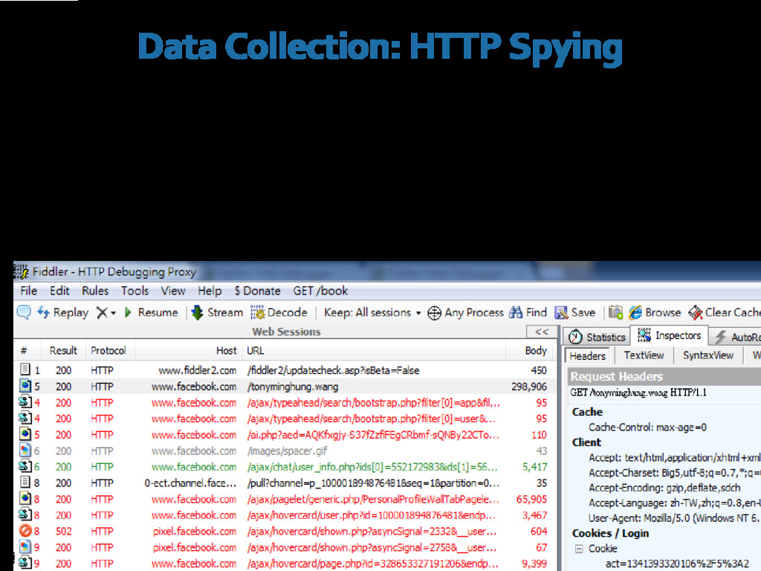Open the Rules menu
The width and height of the screenshot is (761, 571).
point(95,291)
